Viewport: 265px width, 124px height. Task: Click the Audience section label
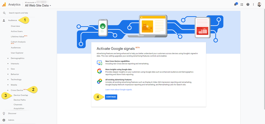(x=12, y=20)
